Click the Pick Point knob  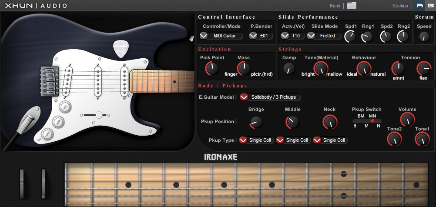coord(212,69)
